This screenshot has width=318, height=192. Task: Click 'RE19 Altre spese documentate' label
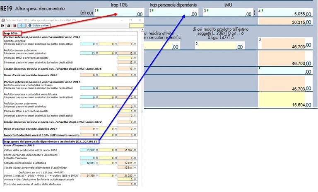[x=32, y=9]
